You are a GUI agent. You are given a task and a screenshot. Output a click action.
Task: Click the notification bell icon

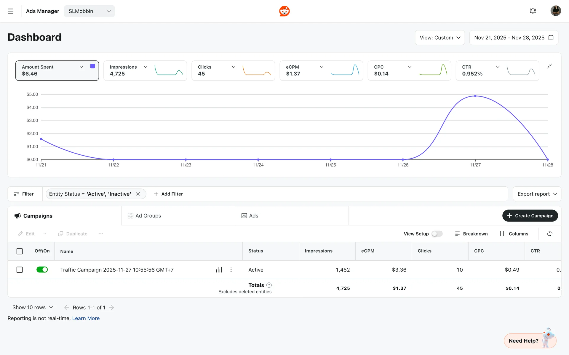tap(533, 11)
